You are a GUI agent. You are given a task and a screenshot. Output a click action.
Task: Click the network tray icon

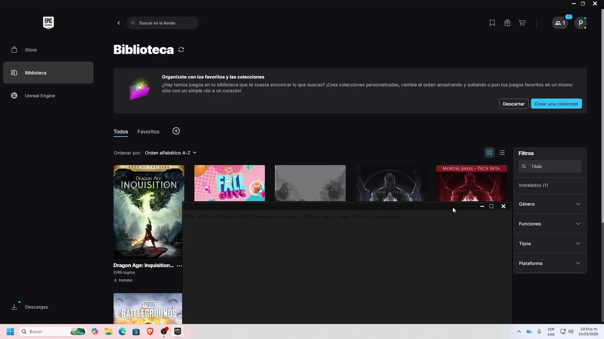coord(563,331)
